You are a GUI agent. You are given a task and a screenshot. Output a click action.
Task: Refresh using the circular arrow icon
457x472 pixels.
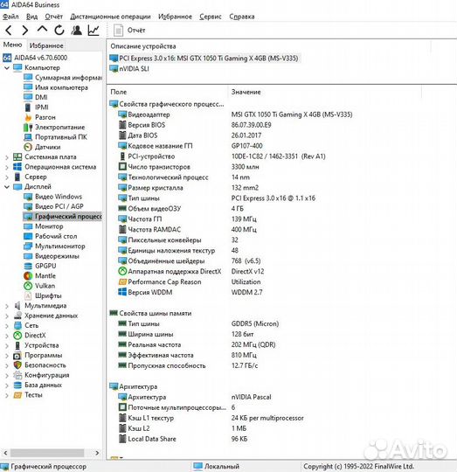(59, 30)
